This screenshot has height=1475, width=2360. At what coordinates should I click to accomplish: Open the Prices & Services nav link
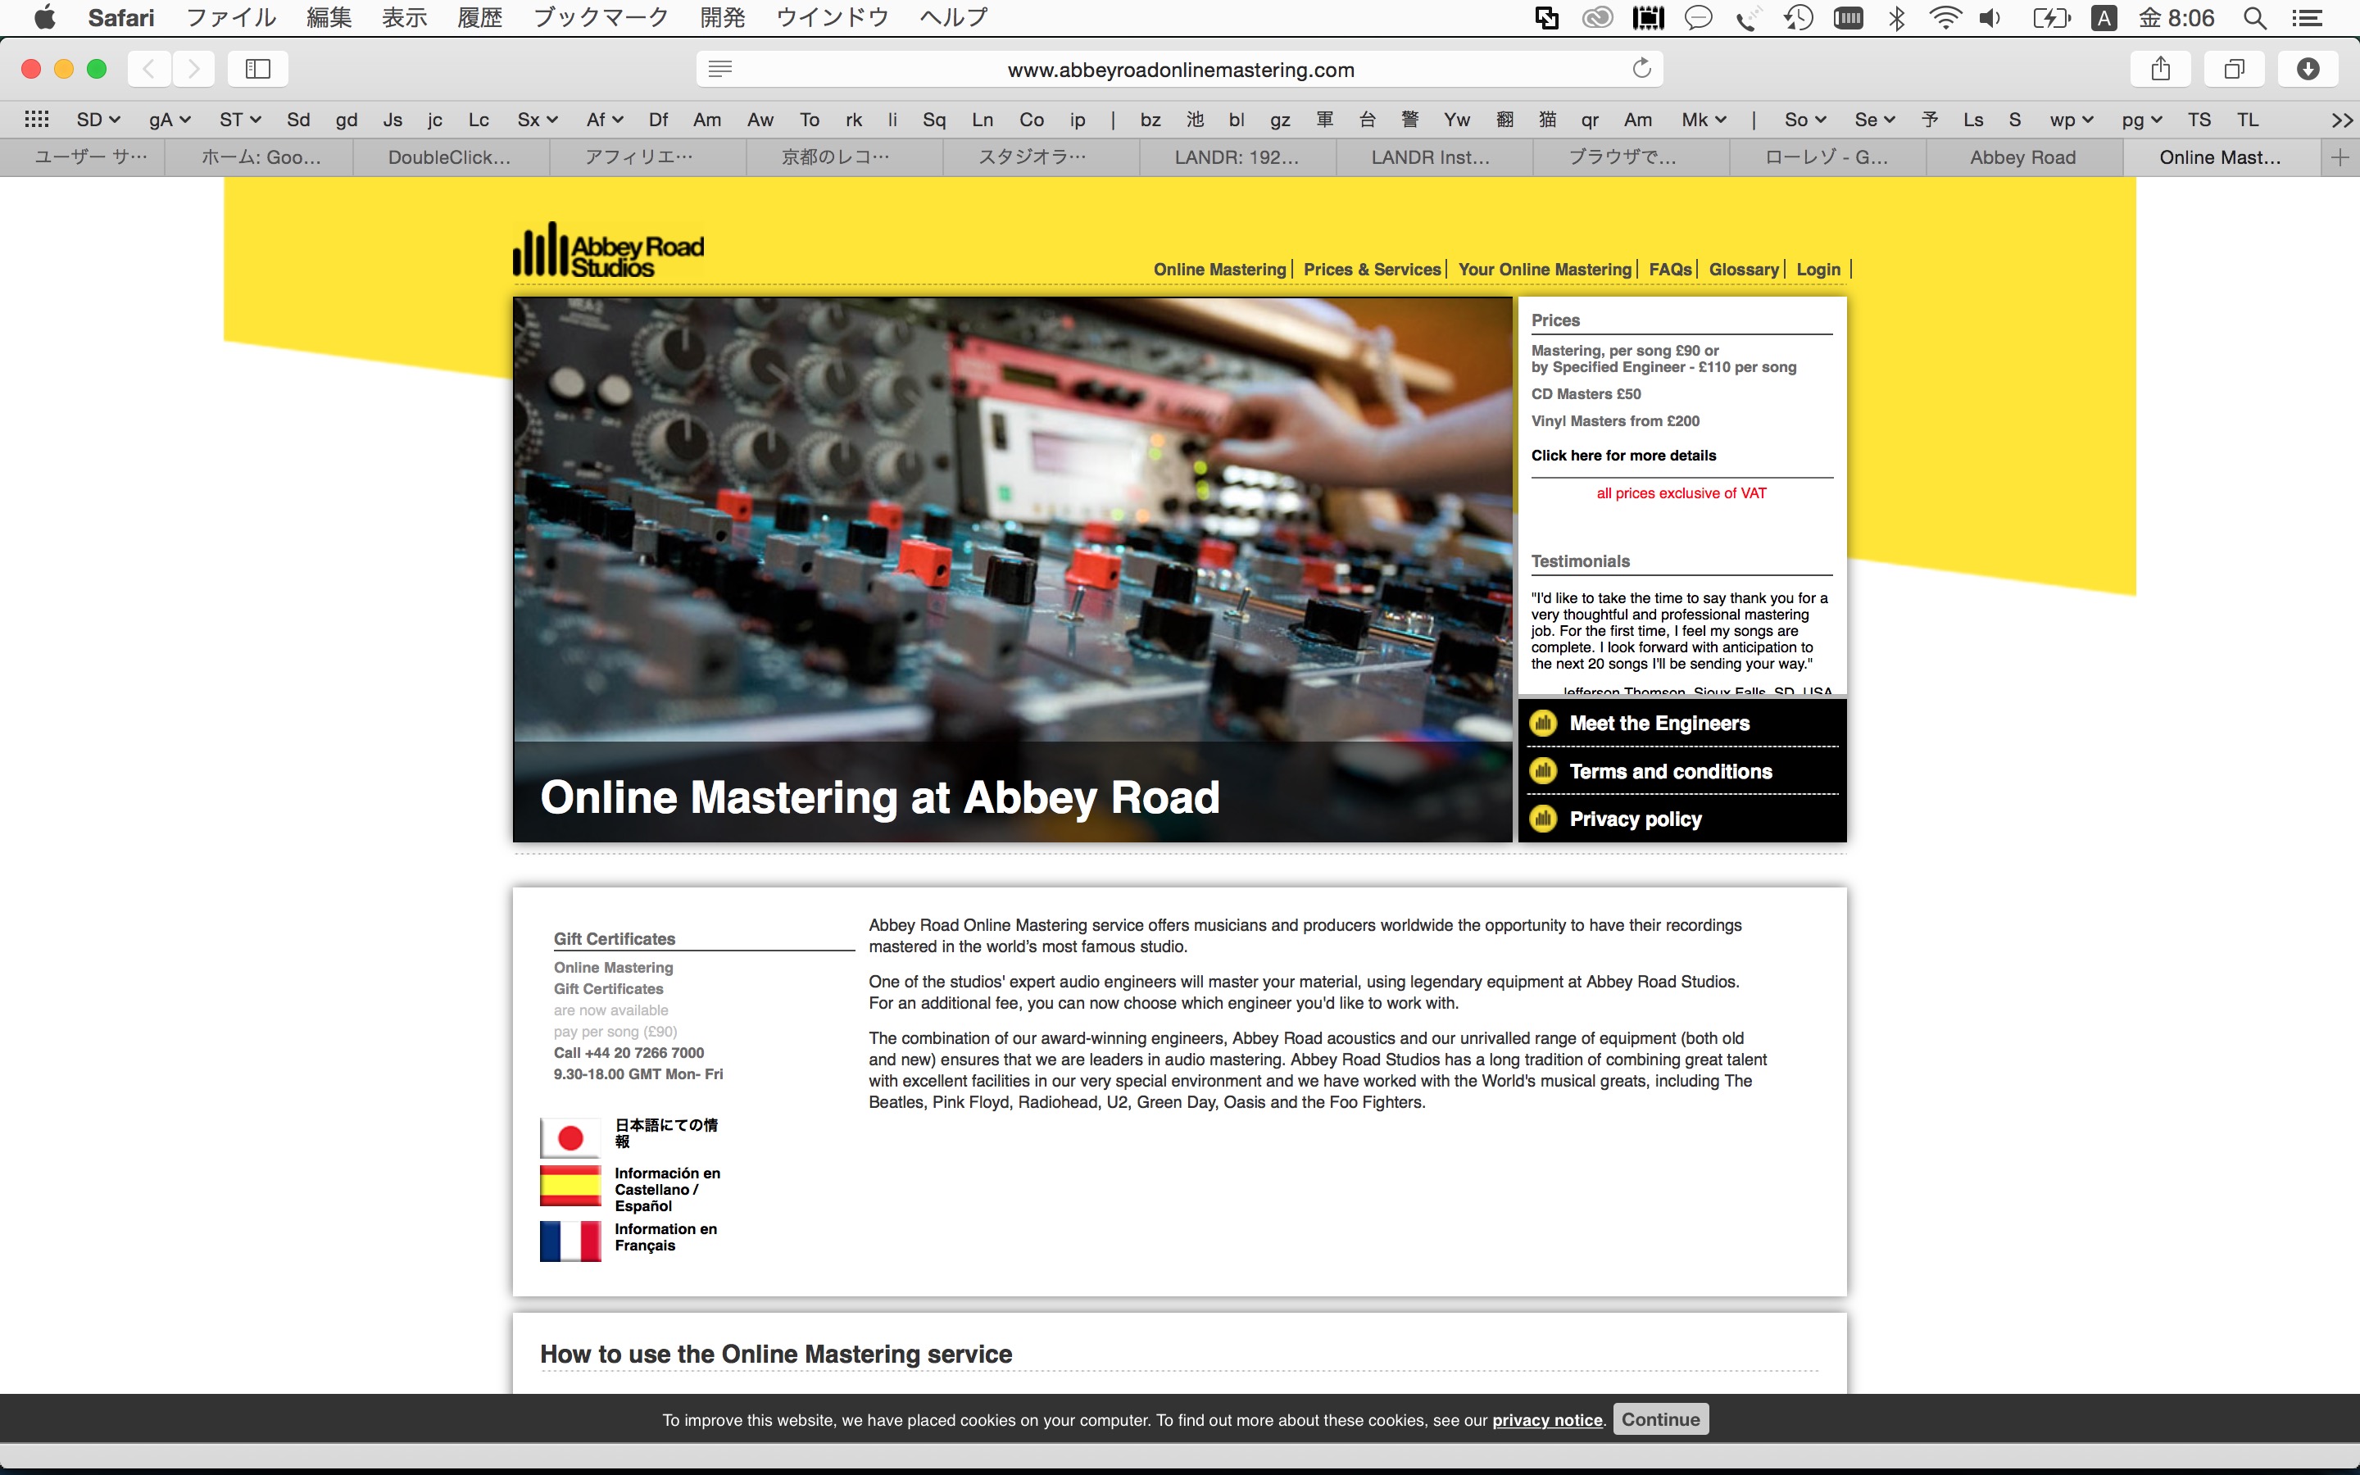tap(1372, 270)
